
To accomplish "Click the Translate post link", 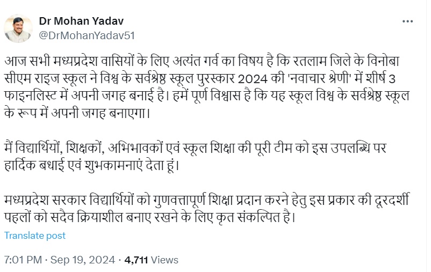I will [35, 236].
